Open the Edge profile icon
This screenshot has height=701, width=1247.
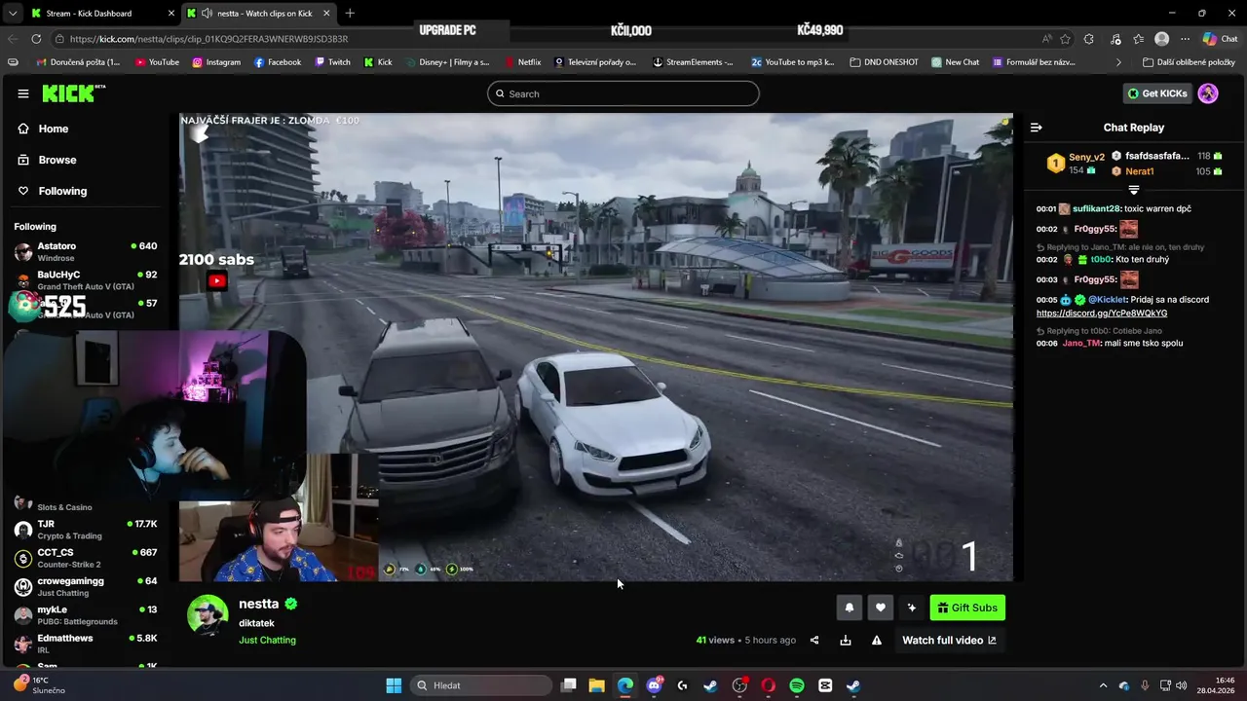(1161, 39)
